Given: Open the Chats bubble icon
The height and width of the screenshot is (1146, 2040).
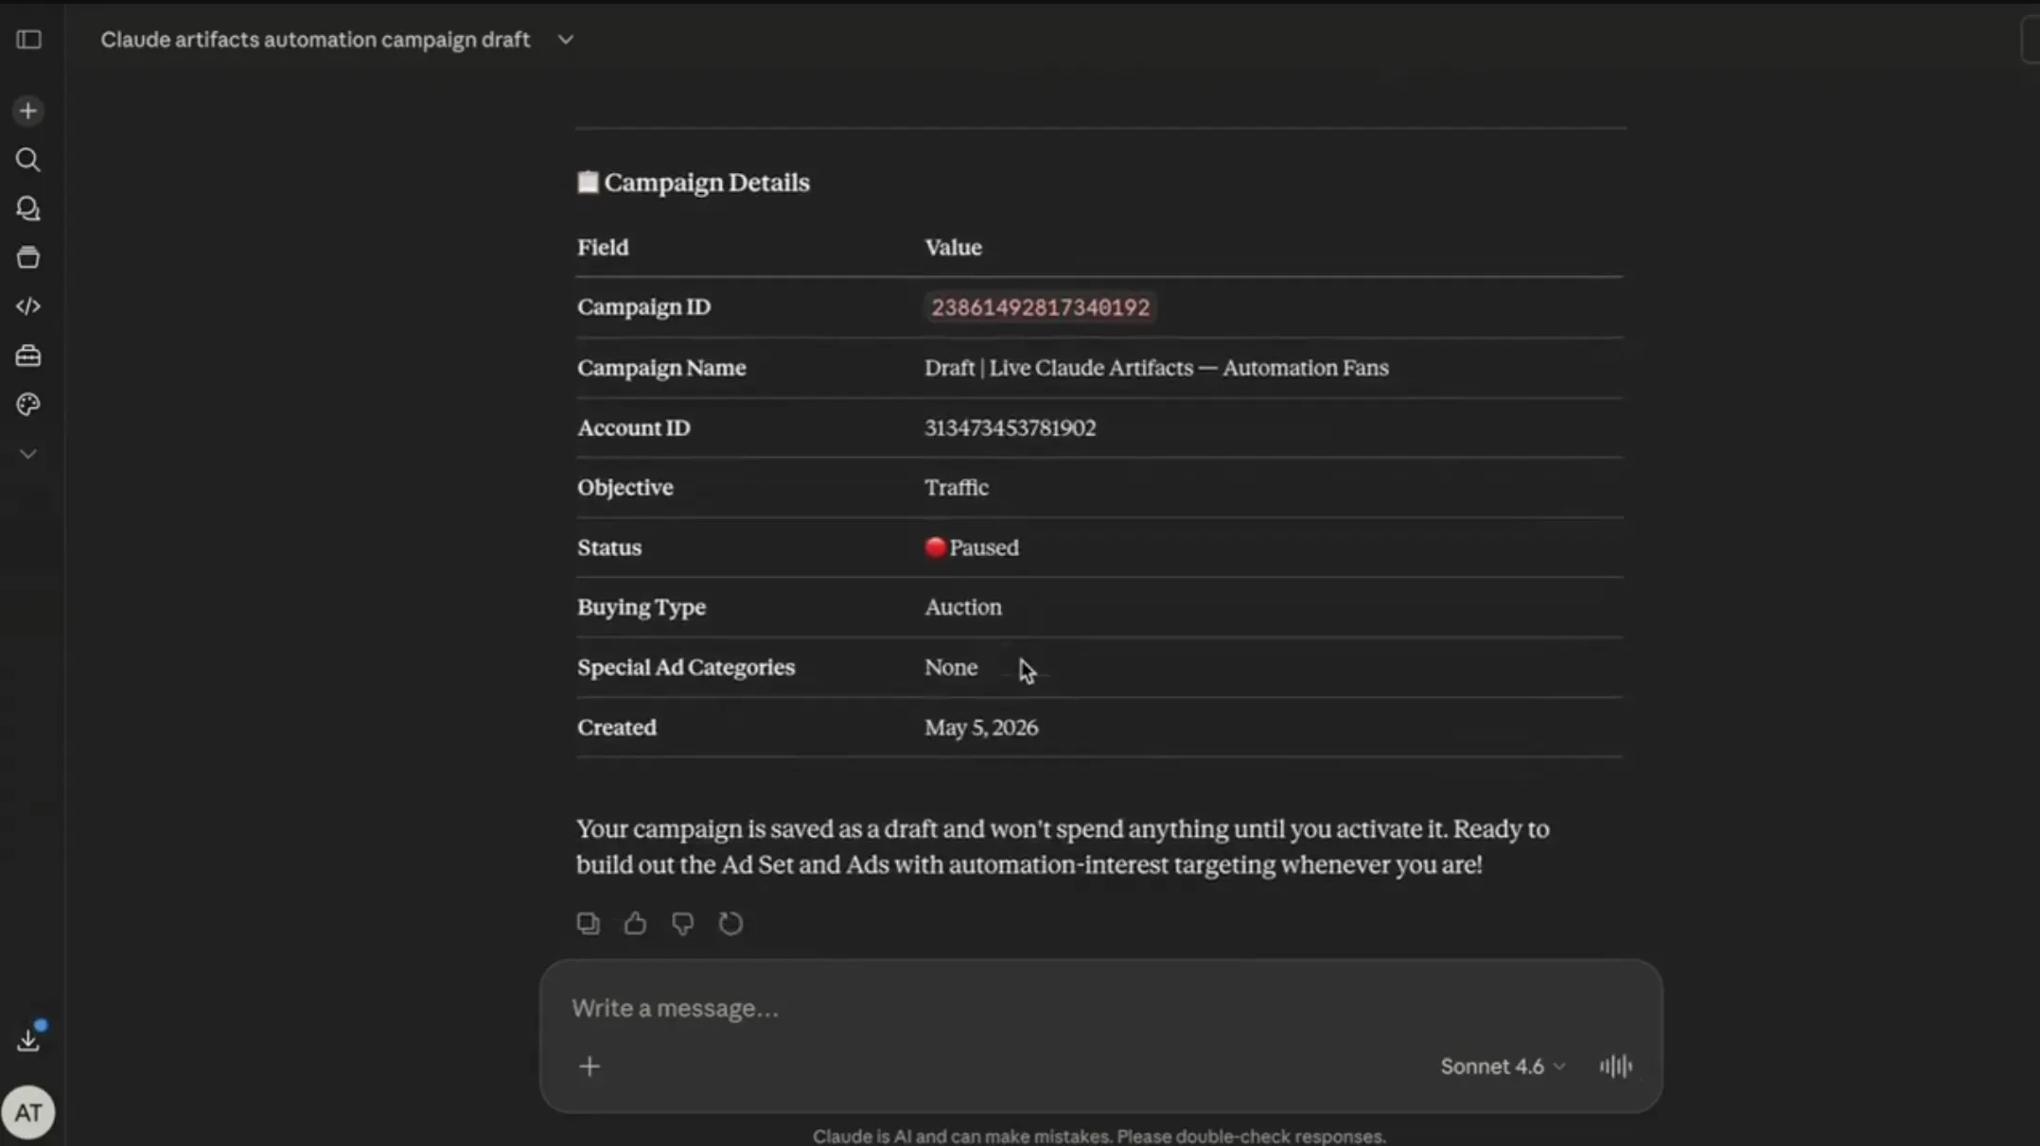Looking at the screenshot, I should 28,209.
